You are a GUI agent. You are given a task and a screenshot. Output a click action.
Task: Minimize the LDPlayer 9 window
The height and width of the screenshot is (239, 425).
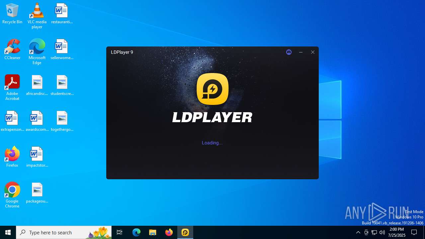301,52
